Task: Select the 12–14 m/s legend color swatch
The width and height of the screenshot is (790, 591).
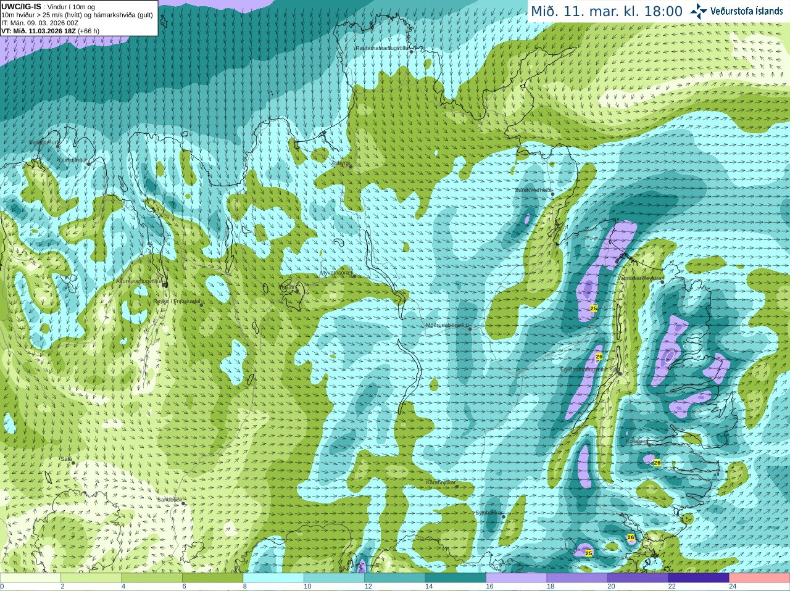Action: pos(395,578)
